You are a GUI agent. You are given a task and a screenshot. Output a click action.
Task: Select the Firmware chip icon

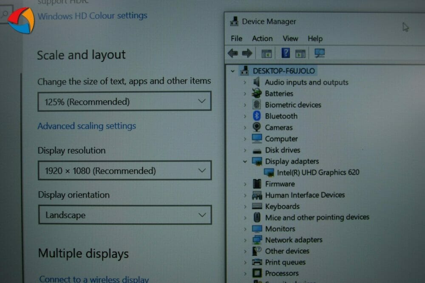pyautogui.click(x=257, y=184)
